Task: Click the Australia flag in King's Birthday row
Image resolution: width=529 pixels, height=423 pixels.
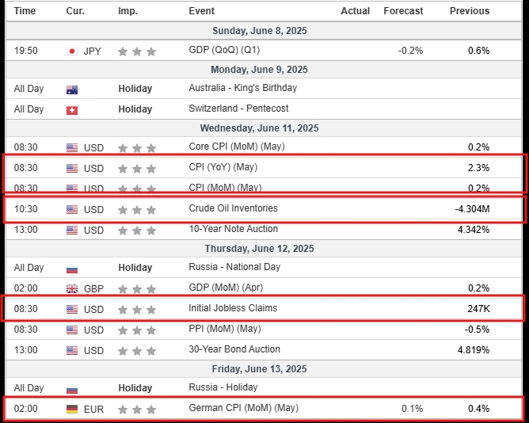Action: pyautogui.click(x=72, y=89)
